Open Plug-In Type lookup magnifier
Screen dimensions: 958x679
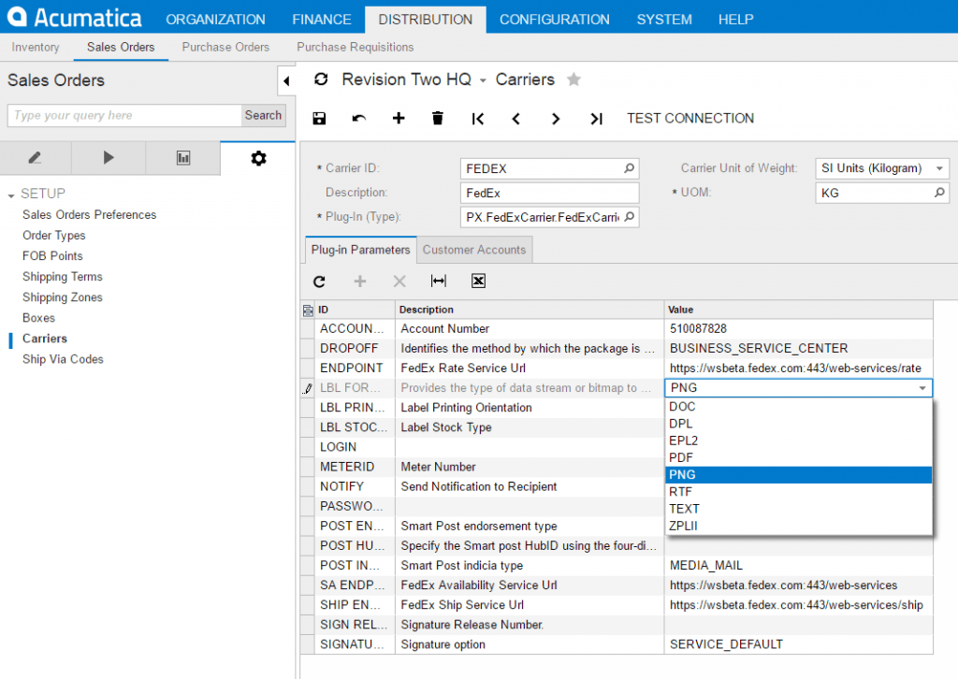pyautogui.click(x=630, y=217)
